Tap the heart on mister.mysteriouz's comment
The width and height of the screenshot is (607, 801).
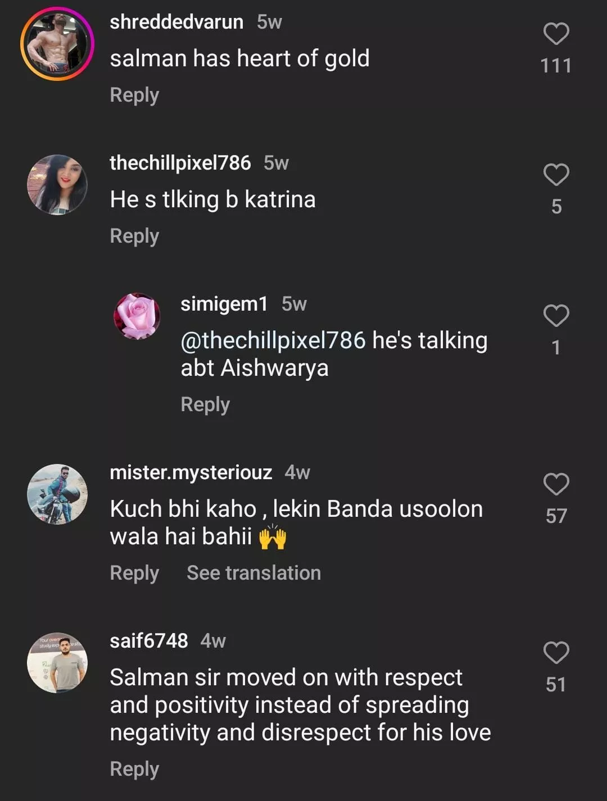[x=556, y=484]
